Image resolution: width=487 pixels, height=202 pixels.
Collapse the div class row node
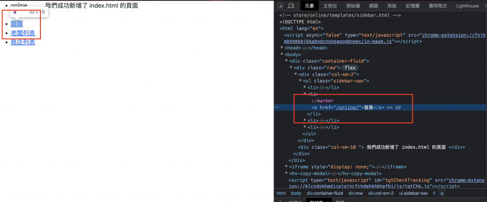pyautogui.click(x=292, y=67)
